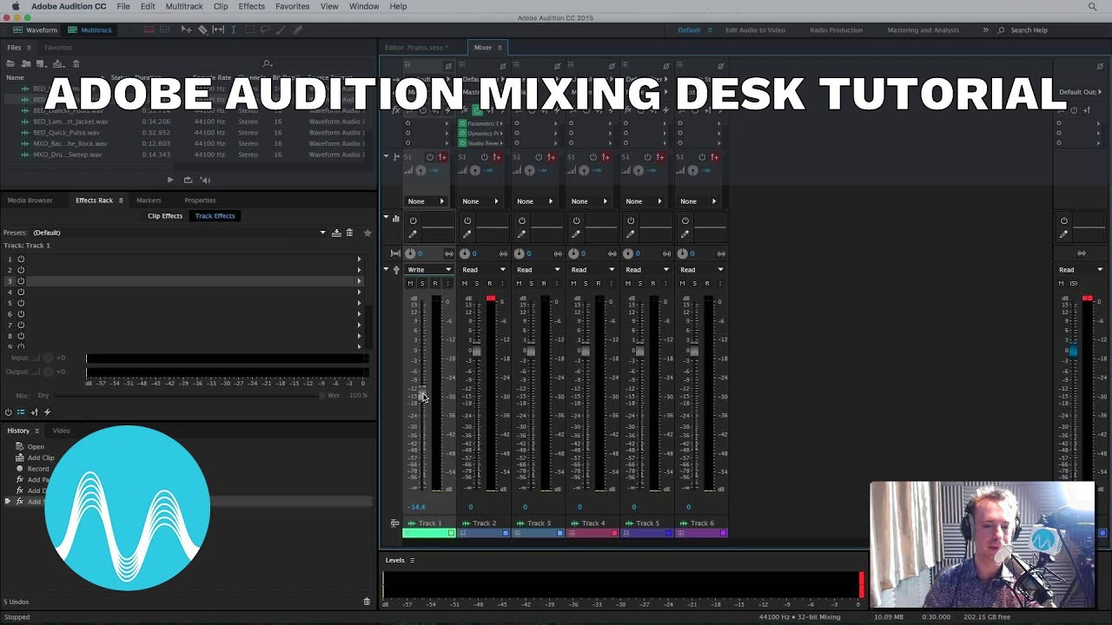Viewport: 1112px width, 625px height.
Task: Mute Track 2 with its M button
Action: coord(465,283)
